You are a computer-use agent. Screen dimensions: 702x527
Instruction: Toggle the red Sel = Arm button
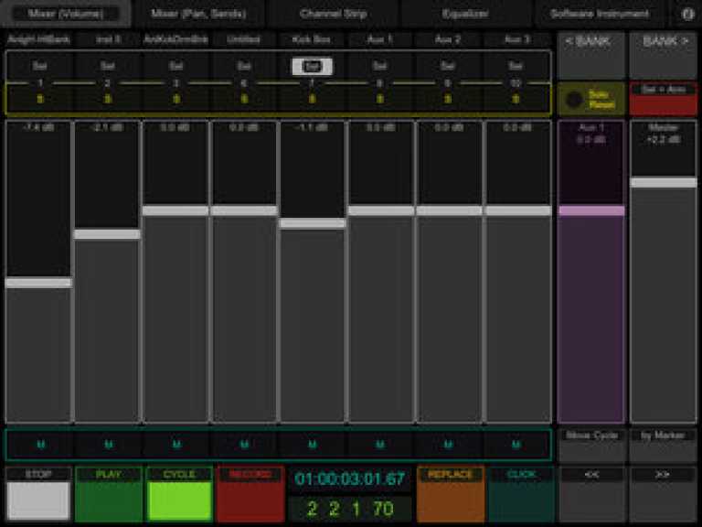pyautogui.click(x=664, y=99)
